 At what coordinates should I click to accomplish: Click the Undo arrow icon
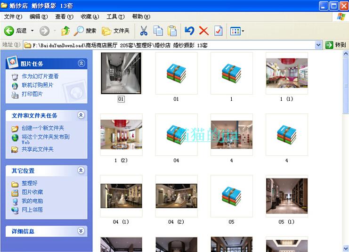click(x=189, y=31)
